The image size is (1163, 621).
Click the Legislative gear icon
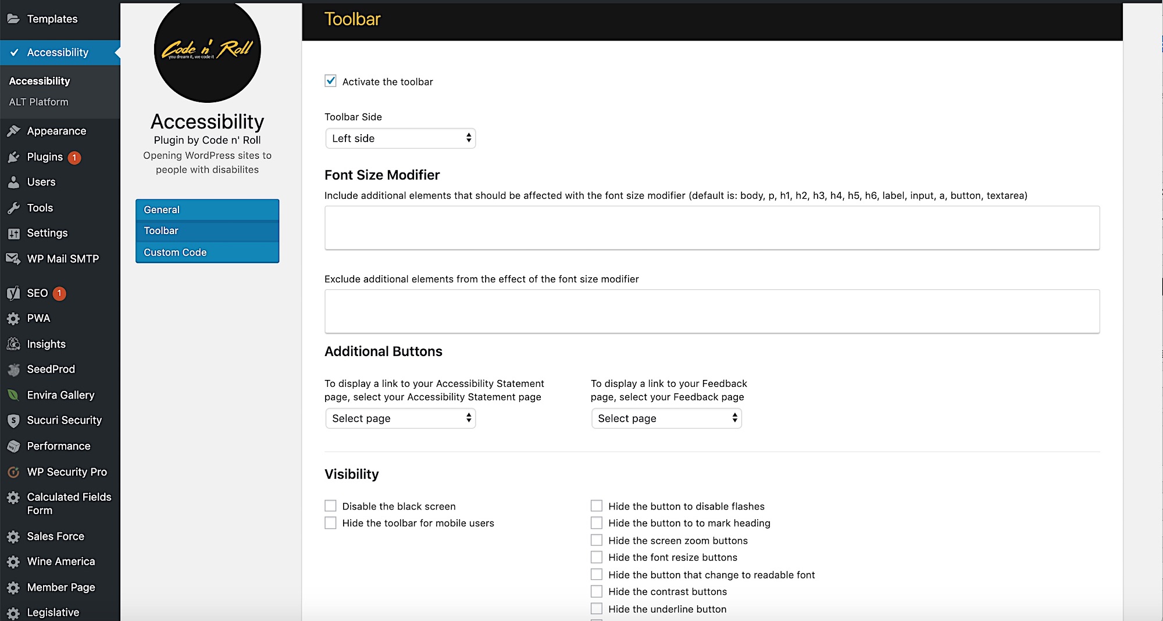click(13, 613)
